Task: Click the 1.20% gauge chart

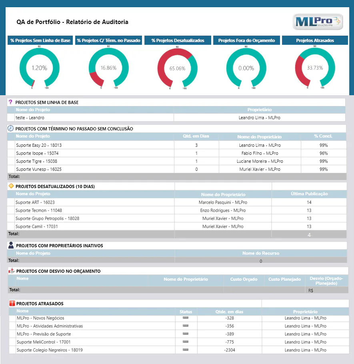Action: [40, 68]
